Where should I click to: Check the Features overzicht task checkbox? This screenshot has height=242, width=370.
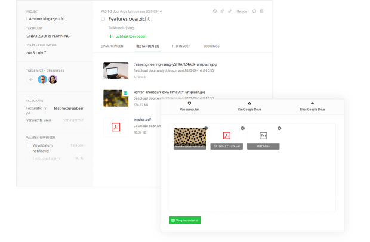103,19
